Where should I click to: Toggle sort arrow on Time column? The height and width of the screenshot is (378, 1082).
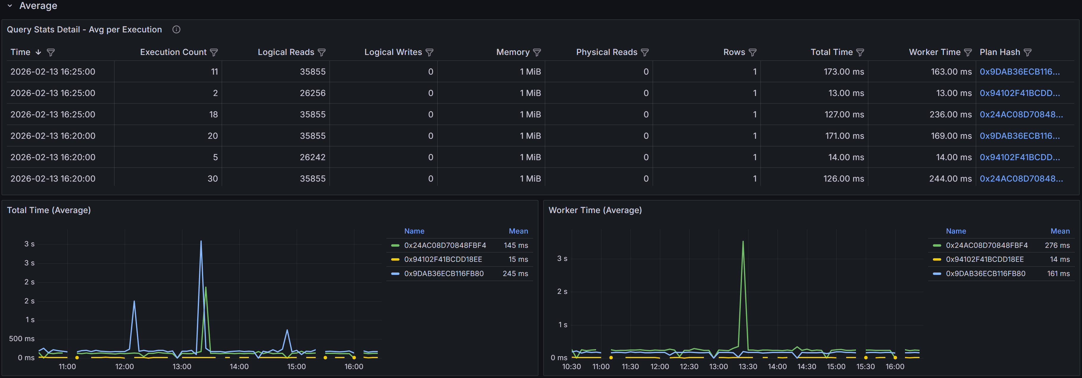click(38, 52)
